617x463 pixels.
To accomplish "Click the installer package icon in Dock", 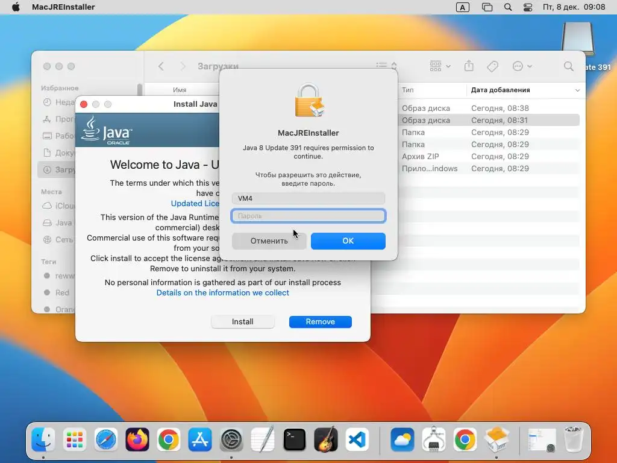I will tap(496, 439).
